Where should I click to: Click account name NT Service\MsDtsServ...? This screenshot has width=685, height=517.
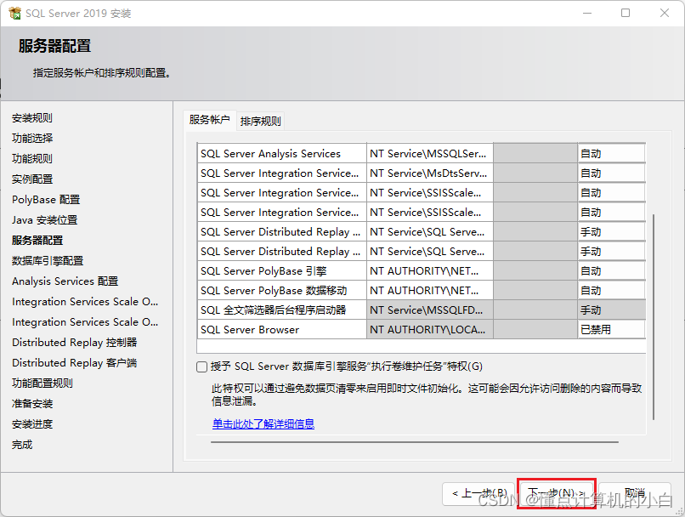tap(430, 173)
